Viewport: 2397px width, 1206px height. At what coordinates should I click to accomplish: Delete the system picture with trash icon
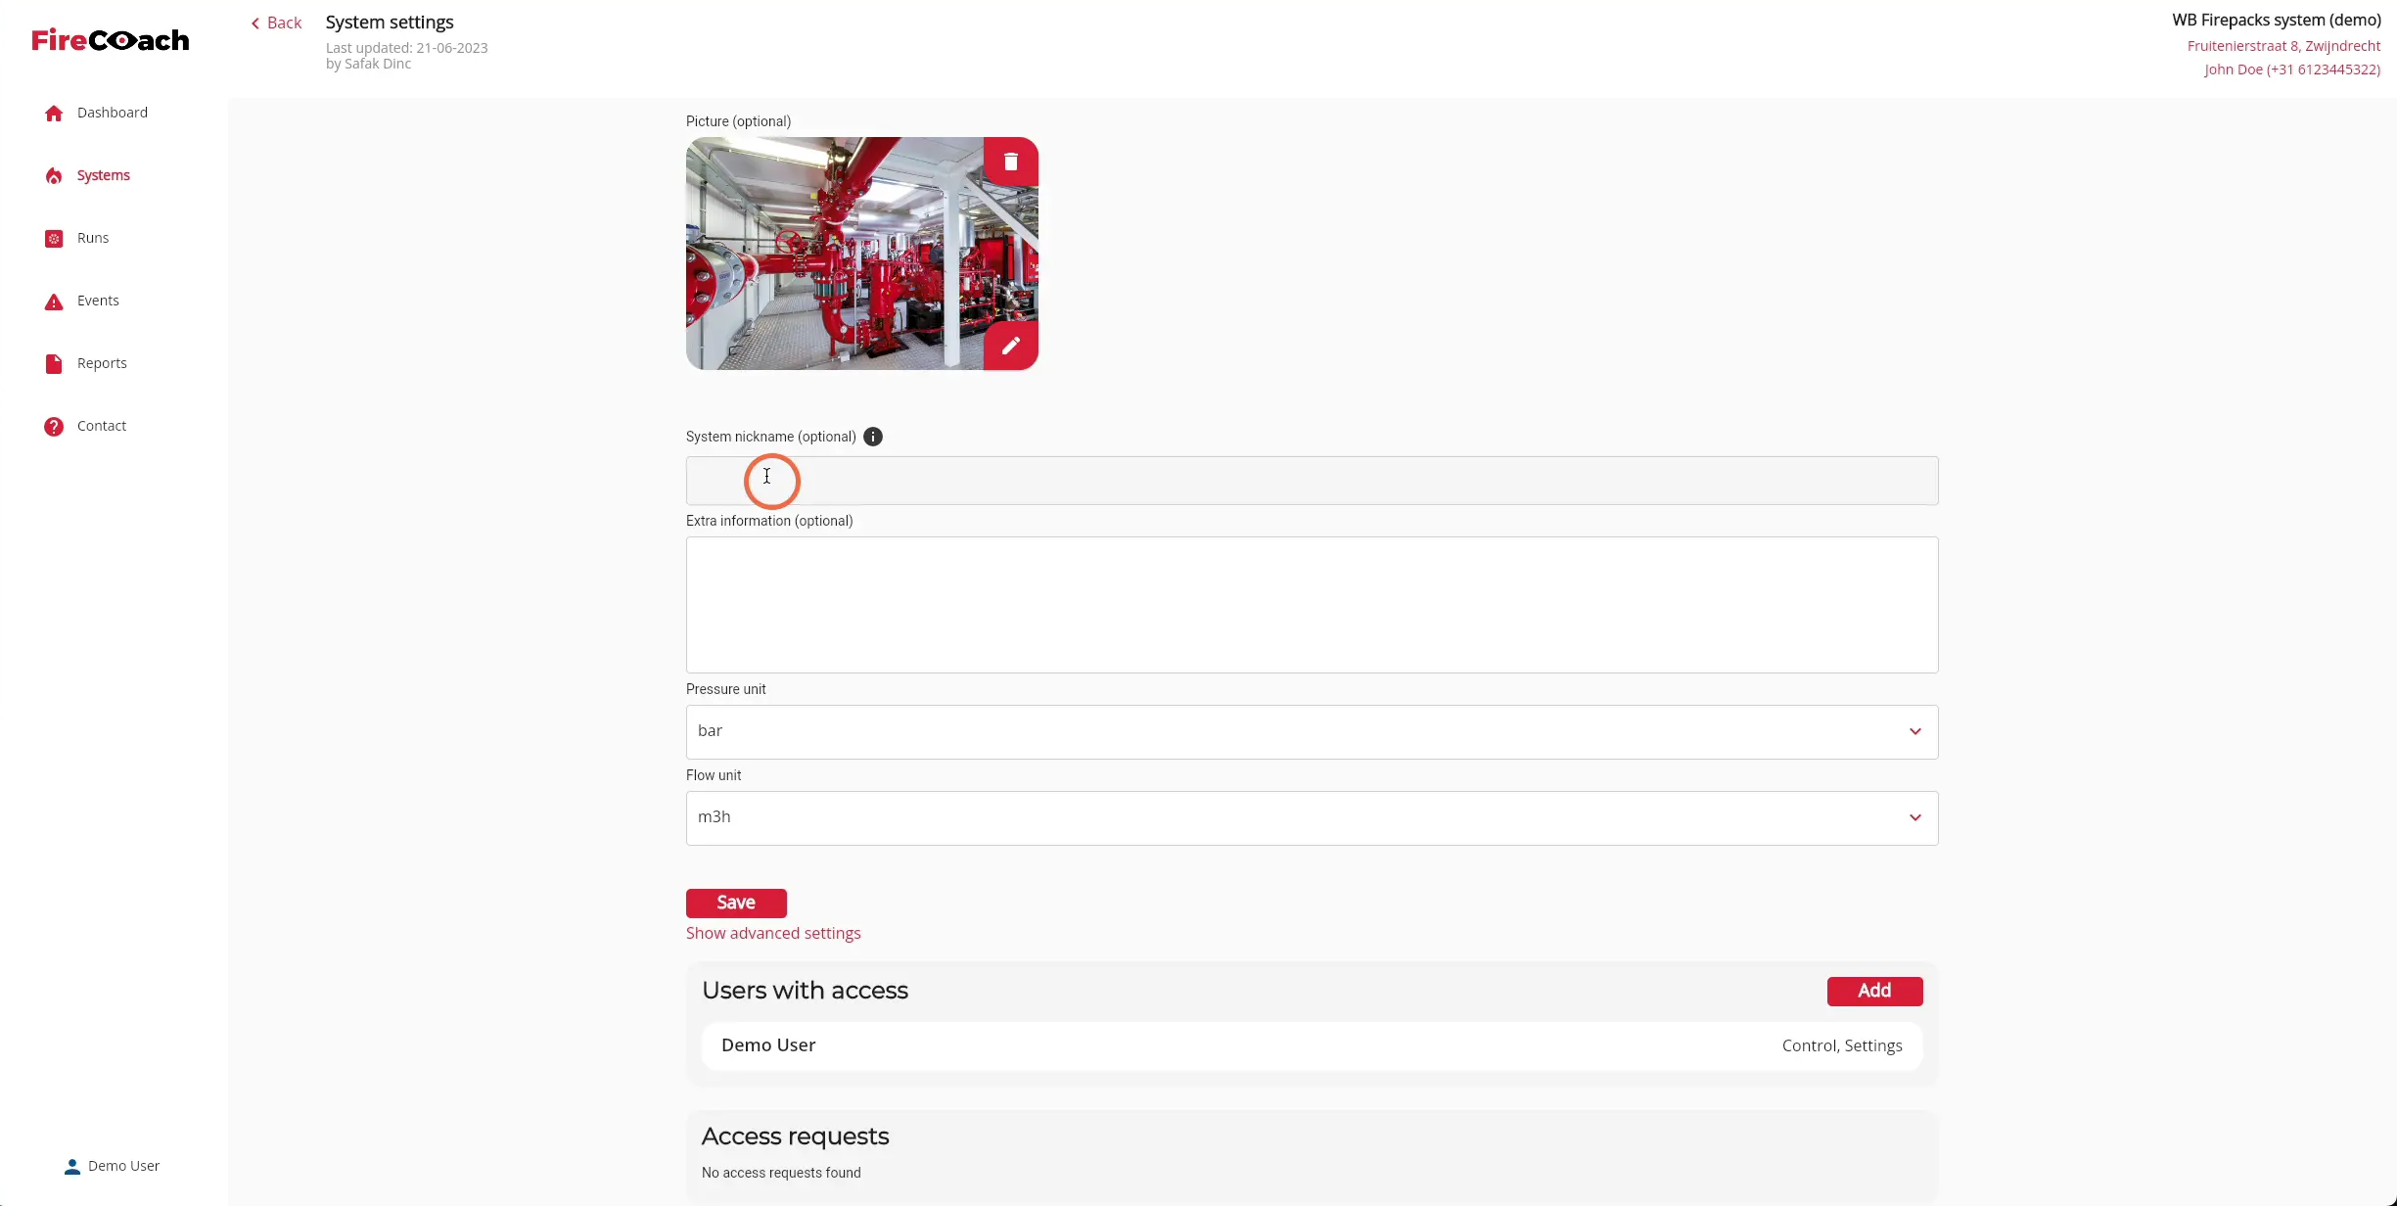pyautogui.click(x=1011, y=162)
